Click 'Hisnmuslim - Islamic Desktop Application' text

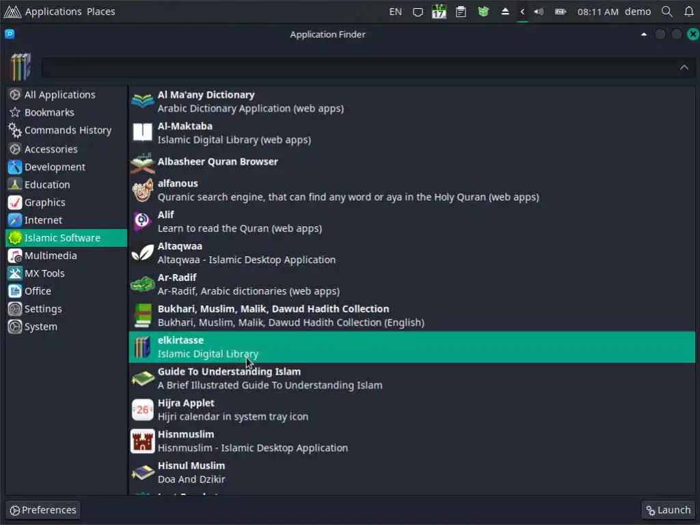pyautogui.click(x=253, y=448)
